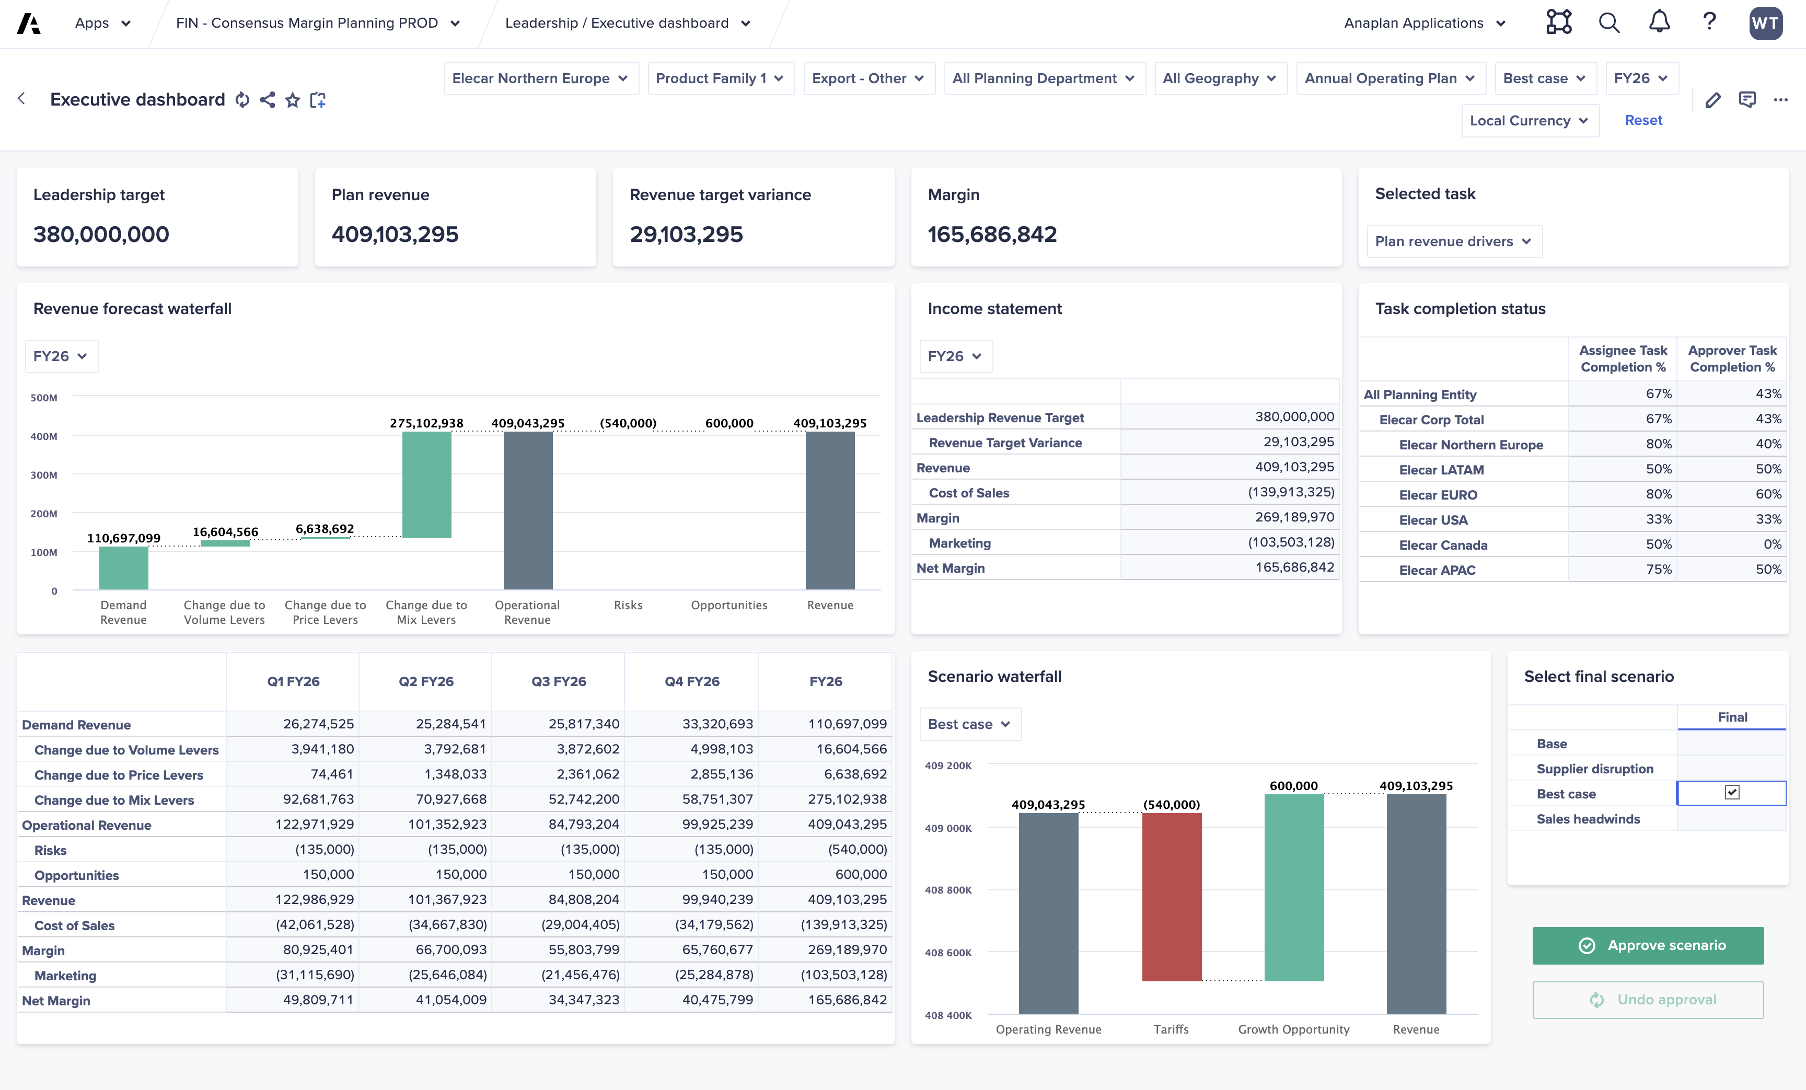Refresh the Executive dashboard
Screen dimensions: 1806x1090
point(242,100)
